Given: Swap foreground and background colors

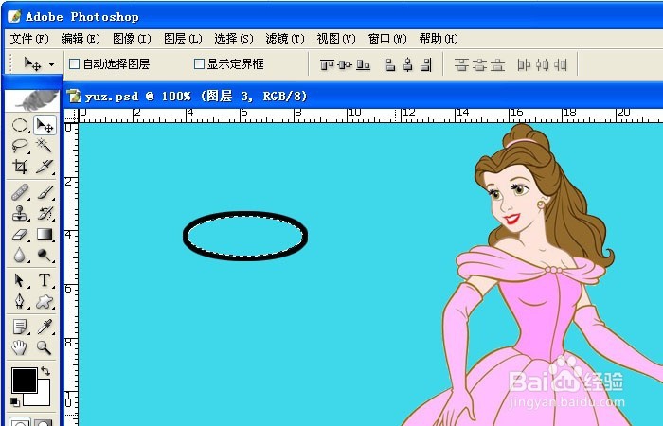Looking at the screenshot, I should click(x=45, y=371).
